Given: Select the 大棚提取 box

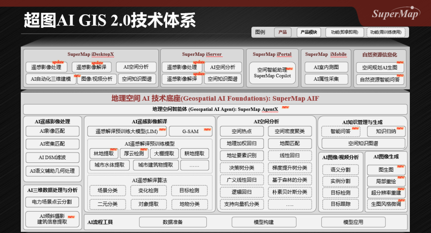Looking at the screenshot, I should coord(164,154).
